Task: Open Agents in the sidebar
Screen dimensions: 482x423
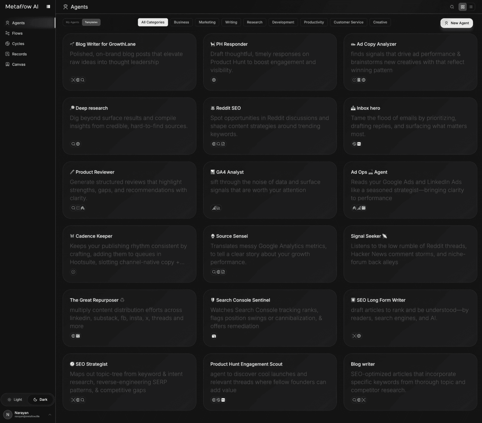Action: click(x=27, y=23)
